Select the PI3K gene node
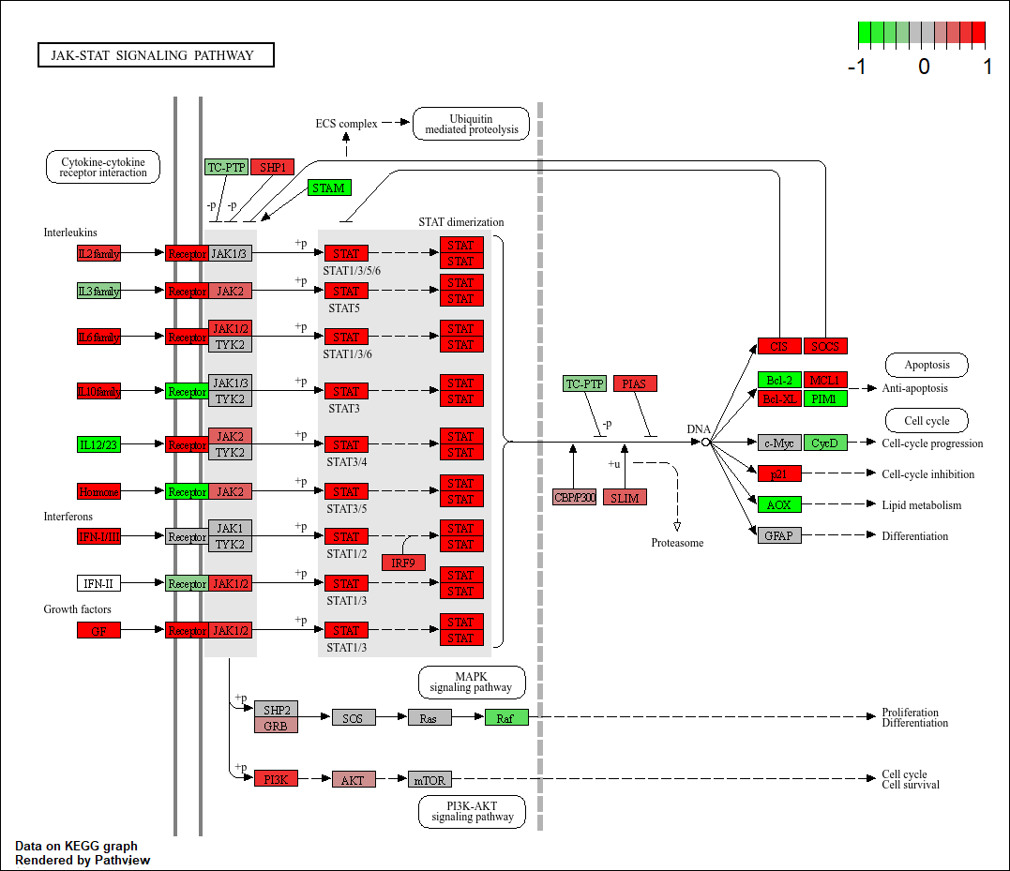 click(x=276, y=779)
